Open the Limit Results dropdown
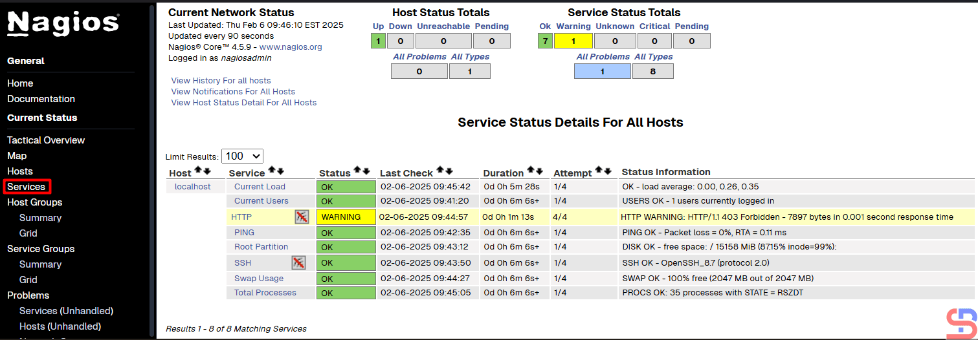 (243, 156)
